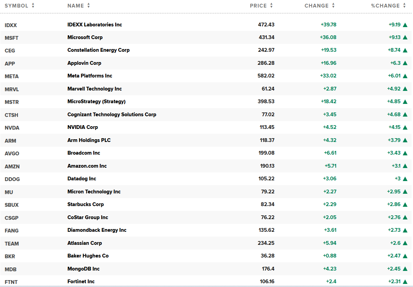This screenshot has height=287, width=413.
Task: Click the green up triangle in the FTNT row
Action: [x=405, y=282]
